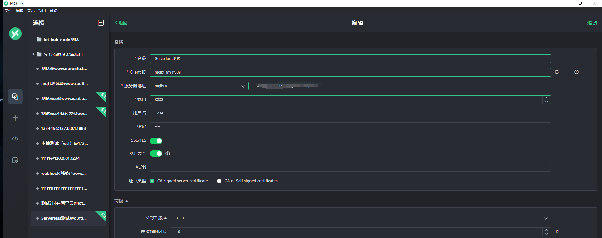Click the 返回 back link
Image resolution: width=602 pixels, height=238 pixels.
pos(121,23)
